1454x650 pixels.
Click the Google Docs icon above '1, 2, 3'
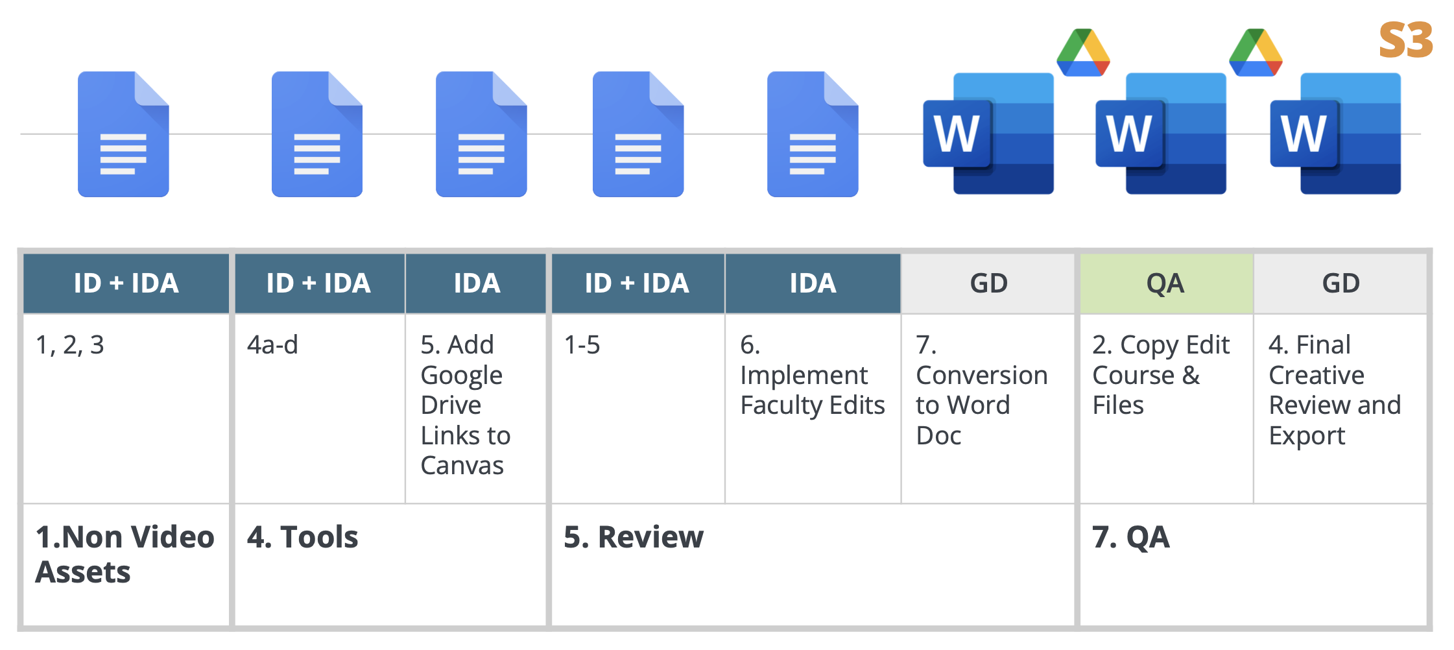click(123, 134)
